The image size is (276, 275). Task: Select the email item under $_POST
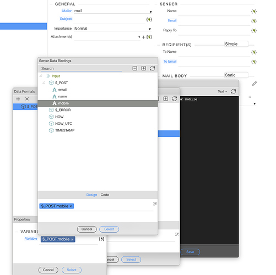62,90
